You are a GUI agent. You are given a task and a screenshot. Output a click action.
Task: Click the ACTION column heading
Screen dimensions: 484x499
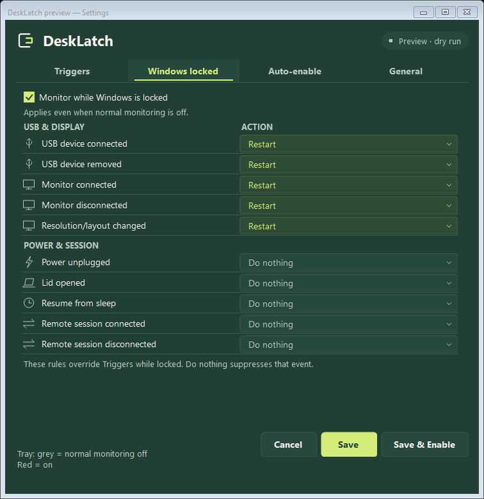pos(257,127)
